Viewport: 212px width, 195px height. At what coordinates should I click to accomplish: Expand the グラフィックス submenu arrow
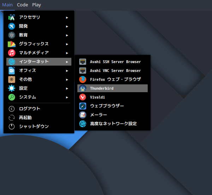(x=67, y=44)
